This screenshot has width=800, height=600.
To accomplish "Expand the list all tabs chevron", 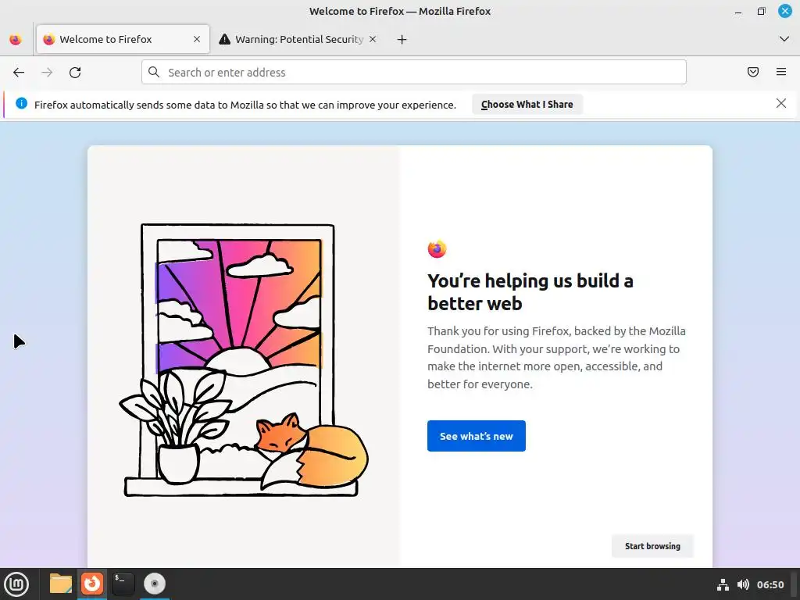I will (x=784, y=39).
